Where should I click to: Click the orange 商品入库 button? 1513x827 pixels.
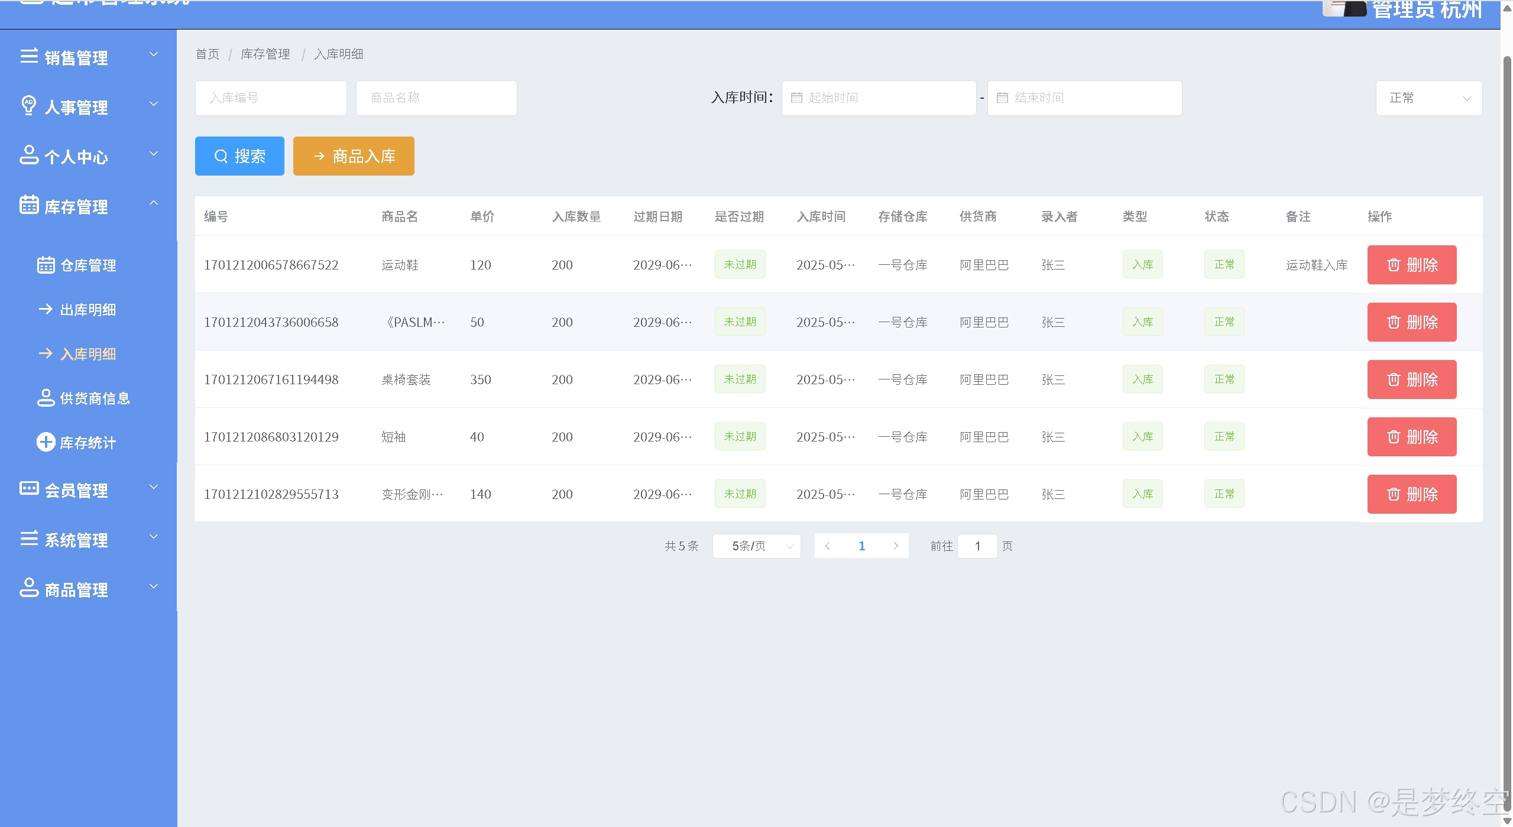point(354,156)
